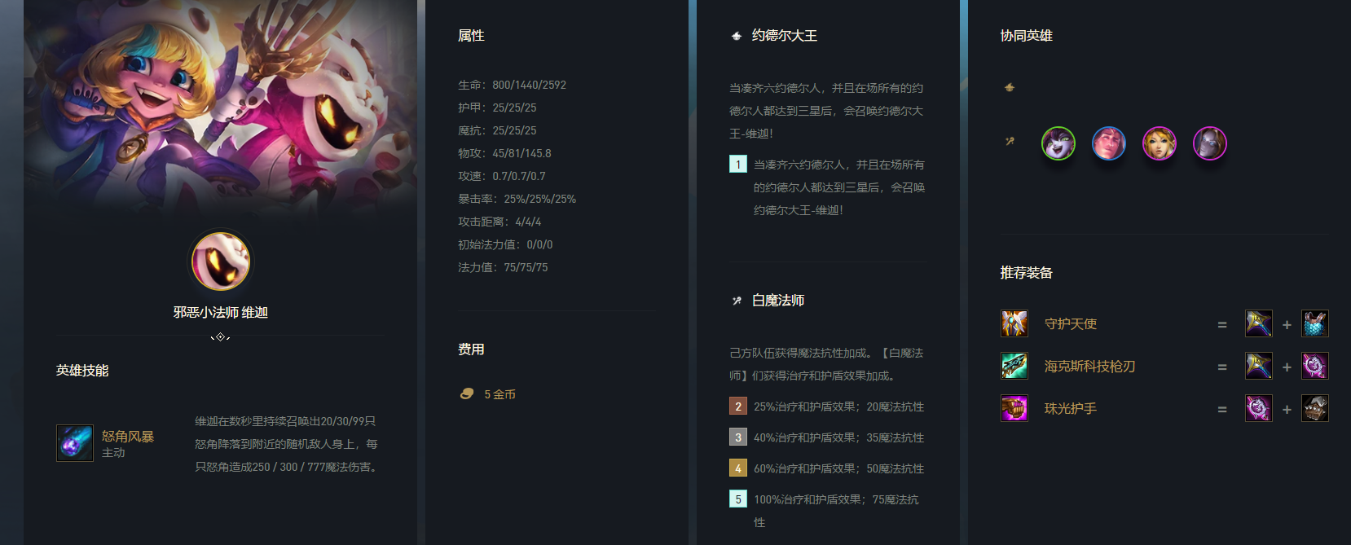The image size is (1351, 545).
Task: Click the 协同英雄 heading
Action: pos(1027,36)
